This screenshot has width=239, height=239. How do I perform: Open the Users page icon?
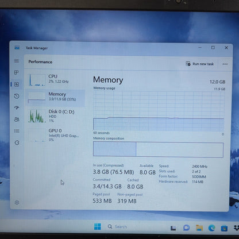17,119
